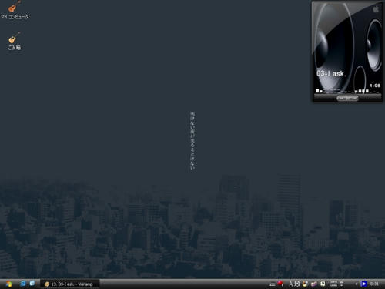385x289 pixels.
Task: Open the IME help question icon
Action: [x=323, y=284]
